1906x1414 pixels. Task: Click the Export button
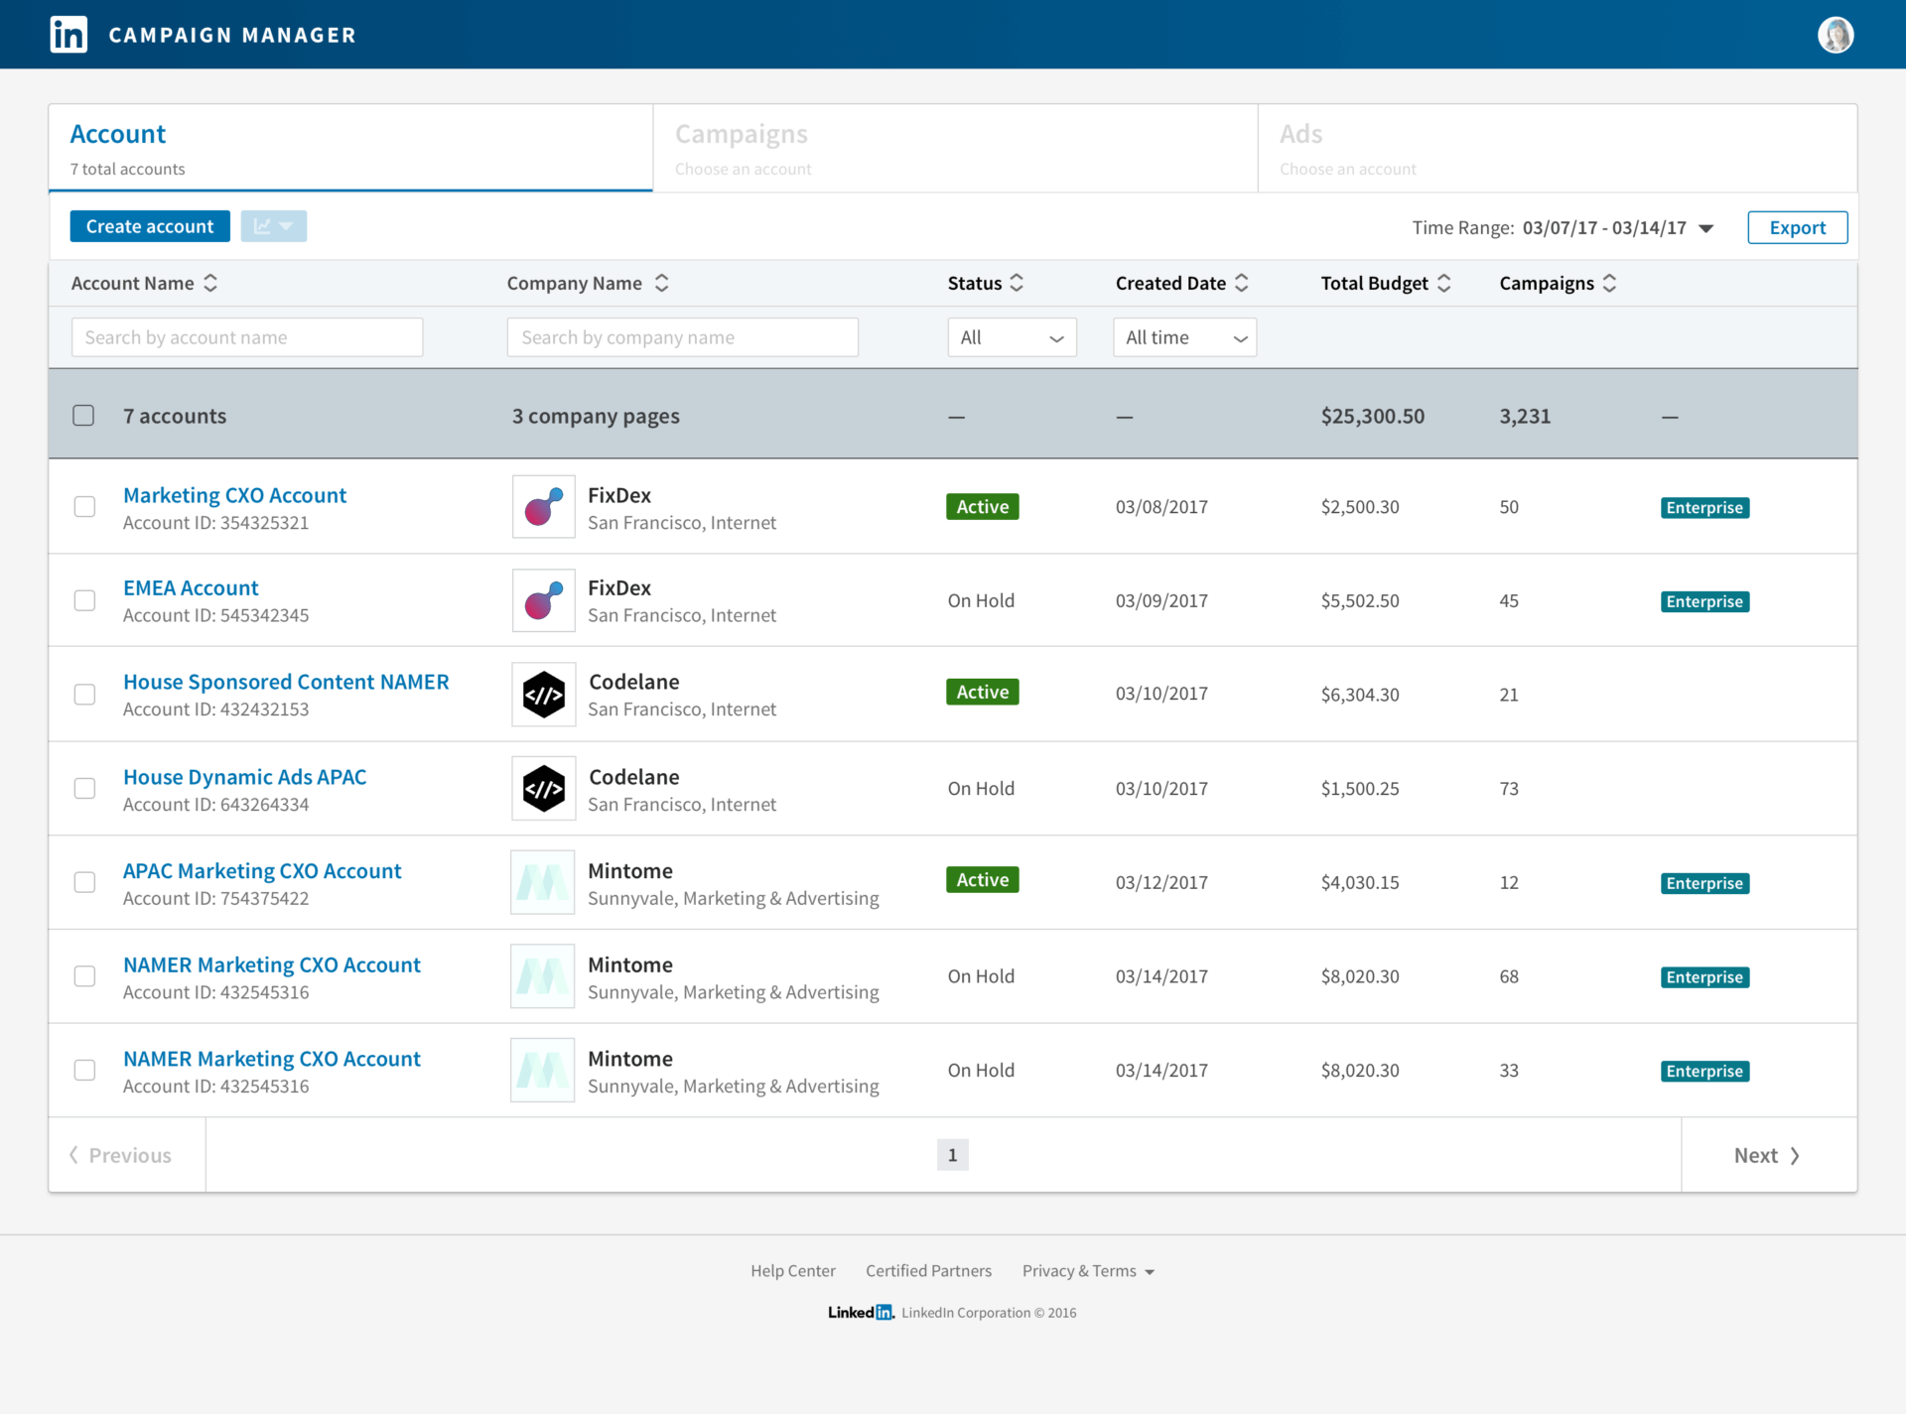click(x=1798, y=226)
